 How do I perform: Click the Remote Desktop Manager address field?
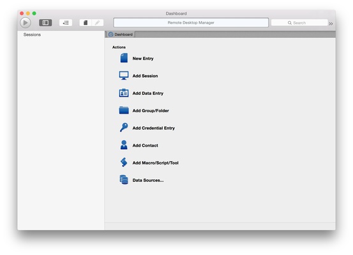pyautogui.click(x=191, y=22)
